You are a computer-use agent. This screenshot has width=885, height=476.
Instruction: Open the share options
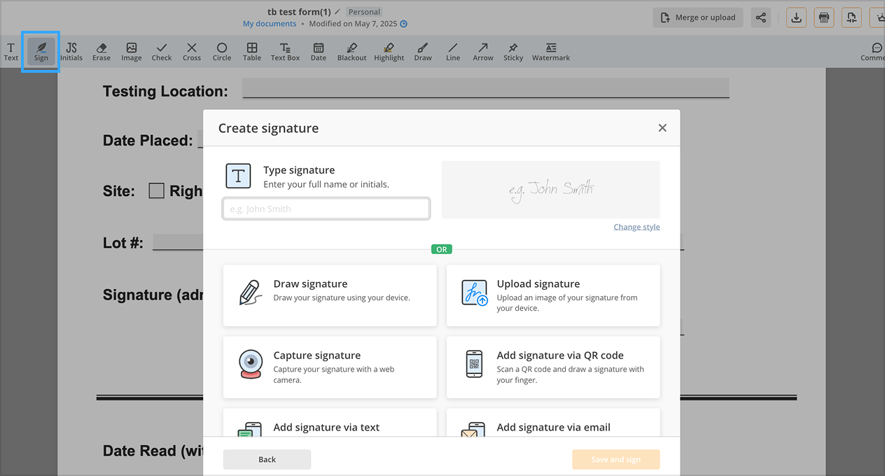tap(760, 17)
